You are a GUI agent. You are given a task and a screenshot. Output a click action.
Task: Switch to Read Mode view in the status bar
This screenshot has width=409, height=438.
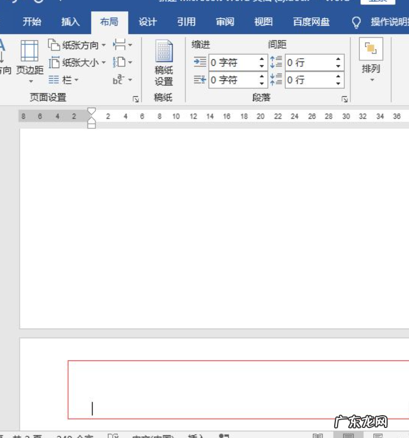click(318, 436)
